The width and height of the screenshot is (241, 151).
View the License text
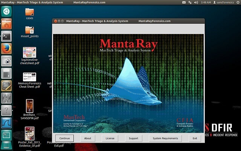pyautogui.click(x=110, y=138)
